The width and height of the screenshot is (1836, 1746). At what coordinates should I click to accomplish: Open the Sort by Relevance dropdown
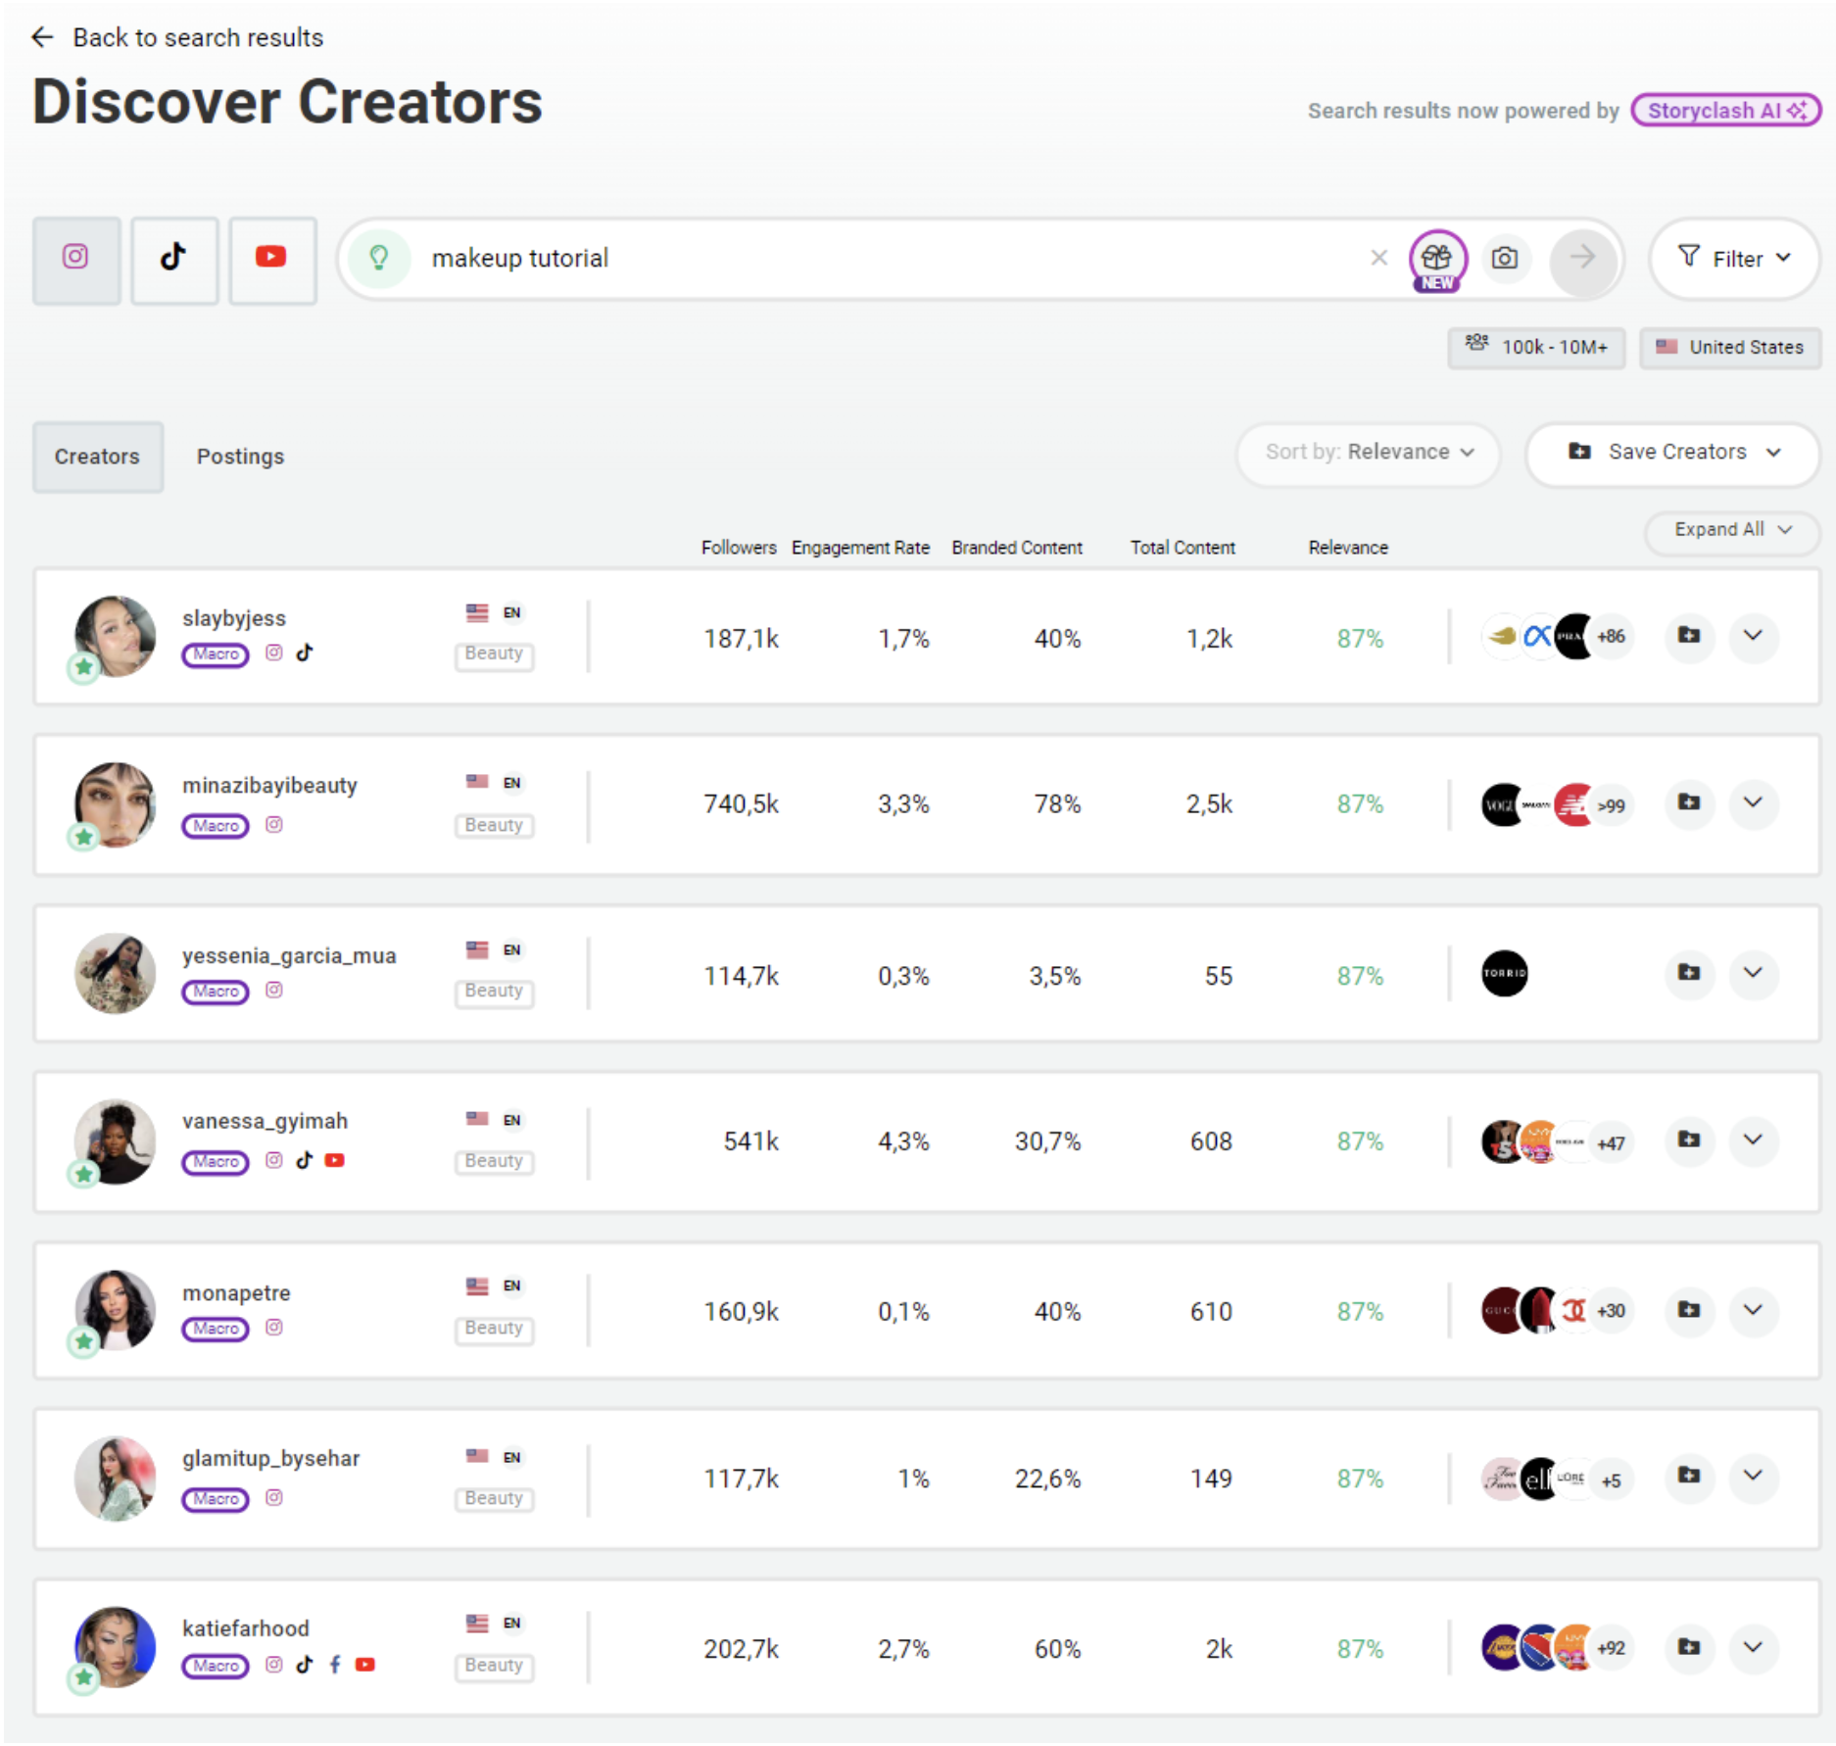tap(1368, 453)
